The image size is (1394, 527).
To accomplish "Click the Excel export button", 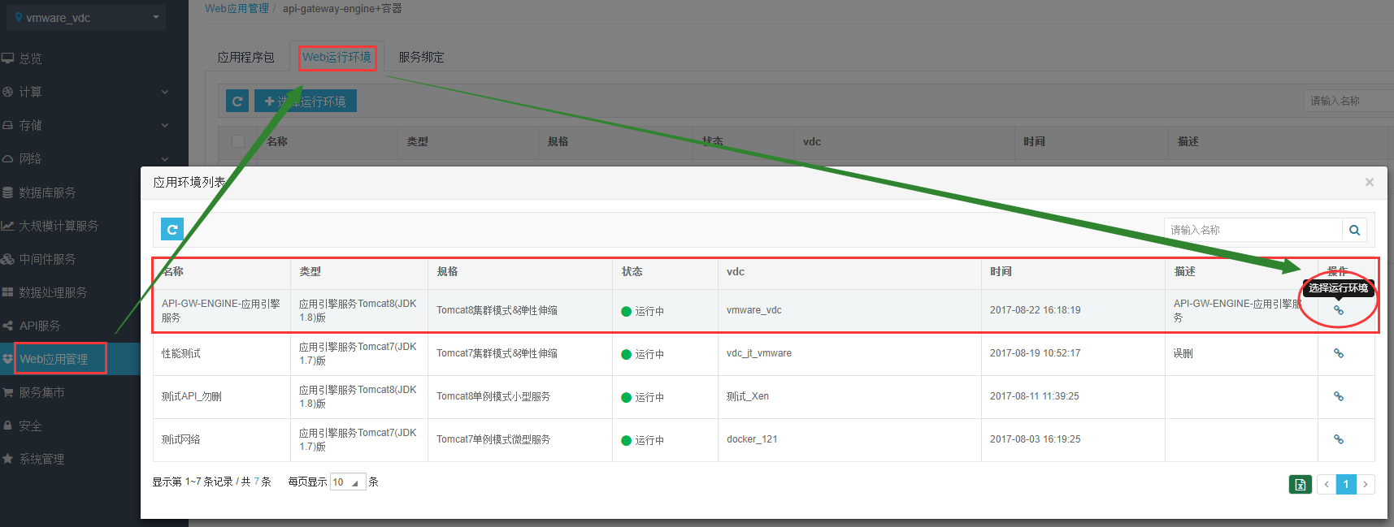I will 1301,484.
